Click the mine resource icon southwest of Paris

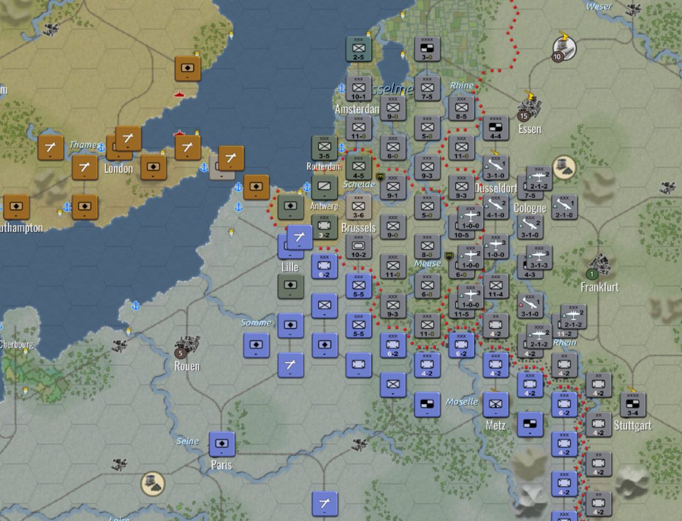click(152, 483)
